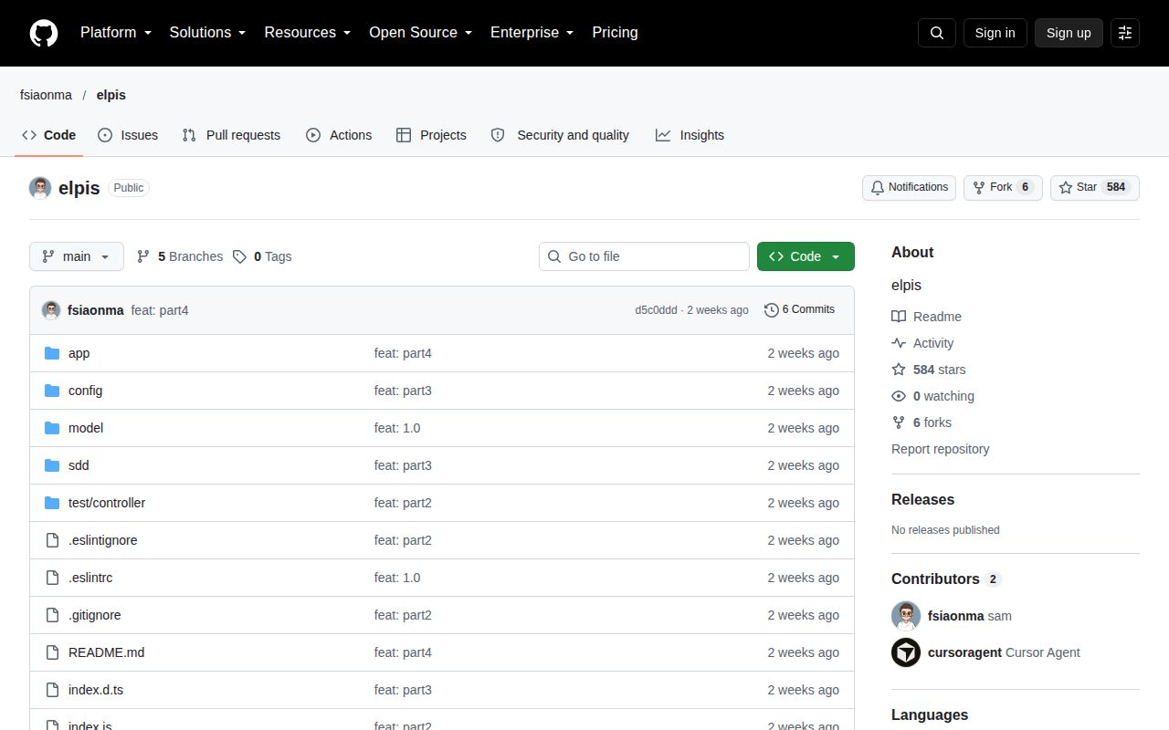Click the config folder icon
This screenshot has height=730, width=1169.
pos(52,391)
